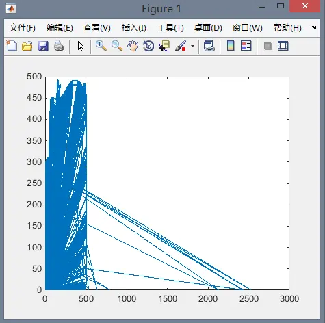Open the 桌面(D) menu
Image resolution: width=325 pixels, height=323 pixels.
tap(208, 28)
